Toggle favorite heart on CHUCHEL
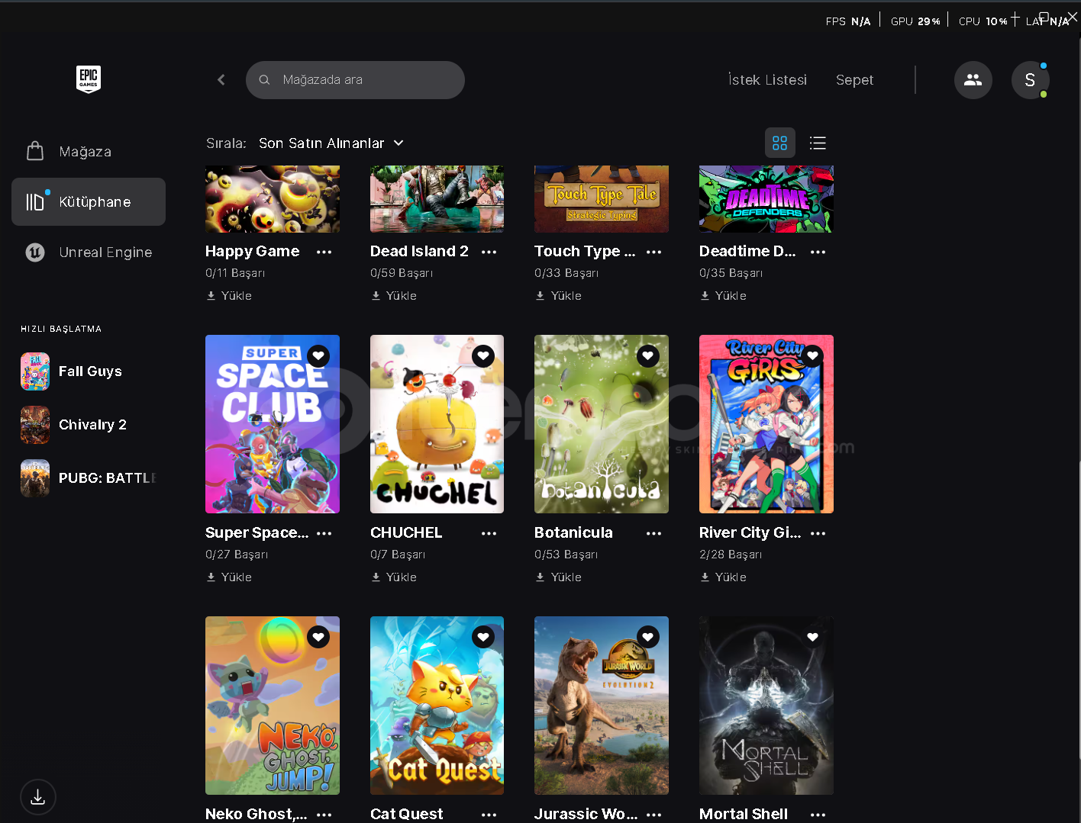 483,355
